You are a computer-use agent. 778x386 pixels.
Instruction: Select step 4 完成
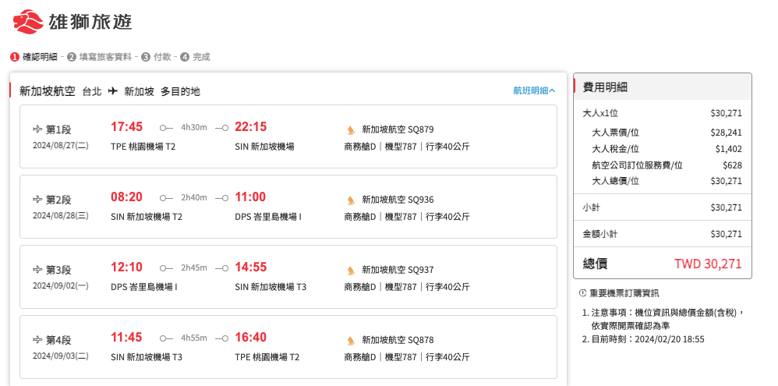click(195, 57)
